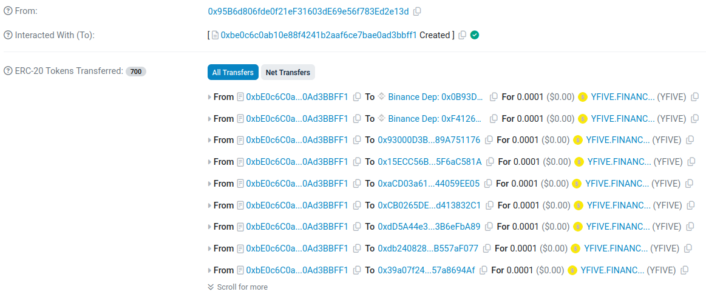Click YFIVE coin icon in the 0x93000D3B row
Viewport: 706px width, 303px height.
(579, 140)
